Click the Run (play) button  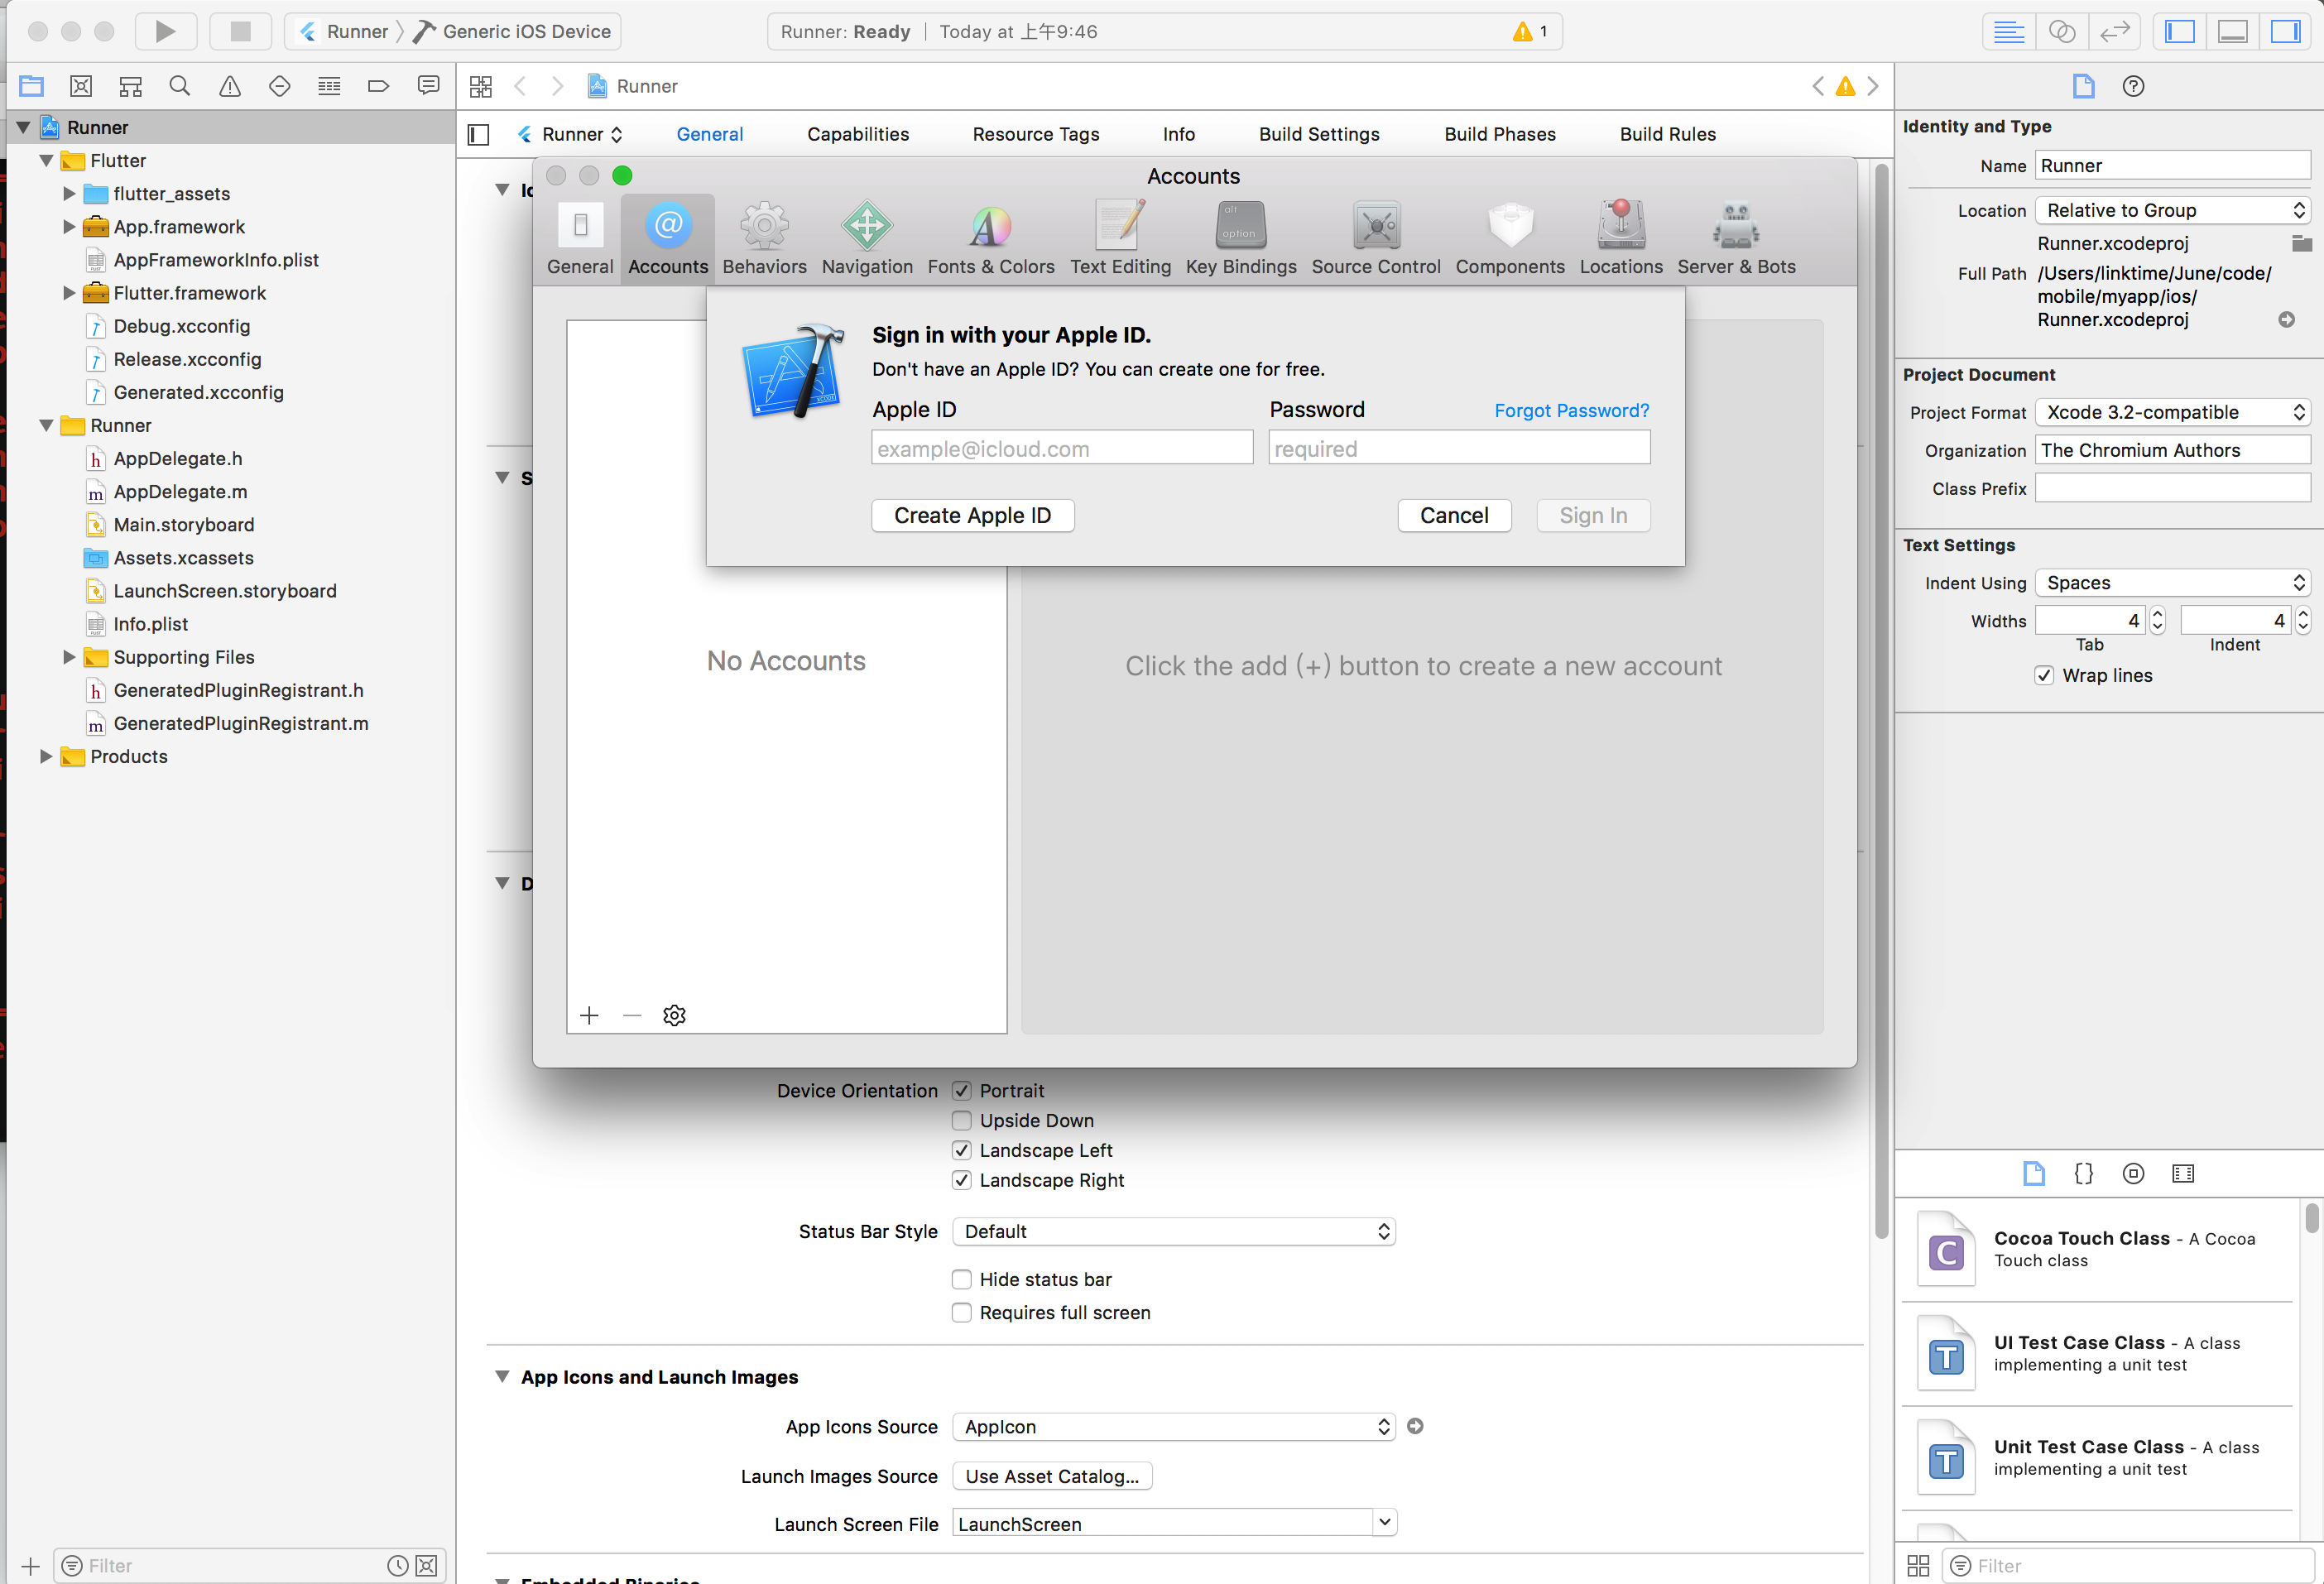165,31
